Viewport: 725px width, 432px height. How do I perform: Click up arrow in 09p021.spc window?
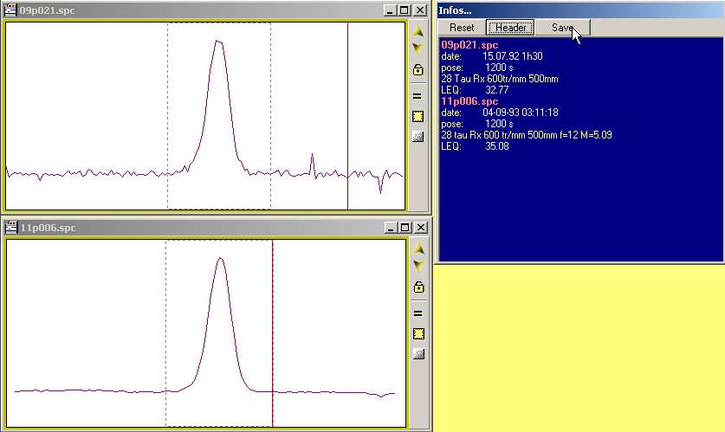[418, 31]
